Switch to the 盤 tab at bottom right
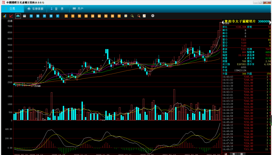The image size is (272, 155). (x=233, y=153)
